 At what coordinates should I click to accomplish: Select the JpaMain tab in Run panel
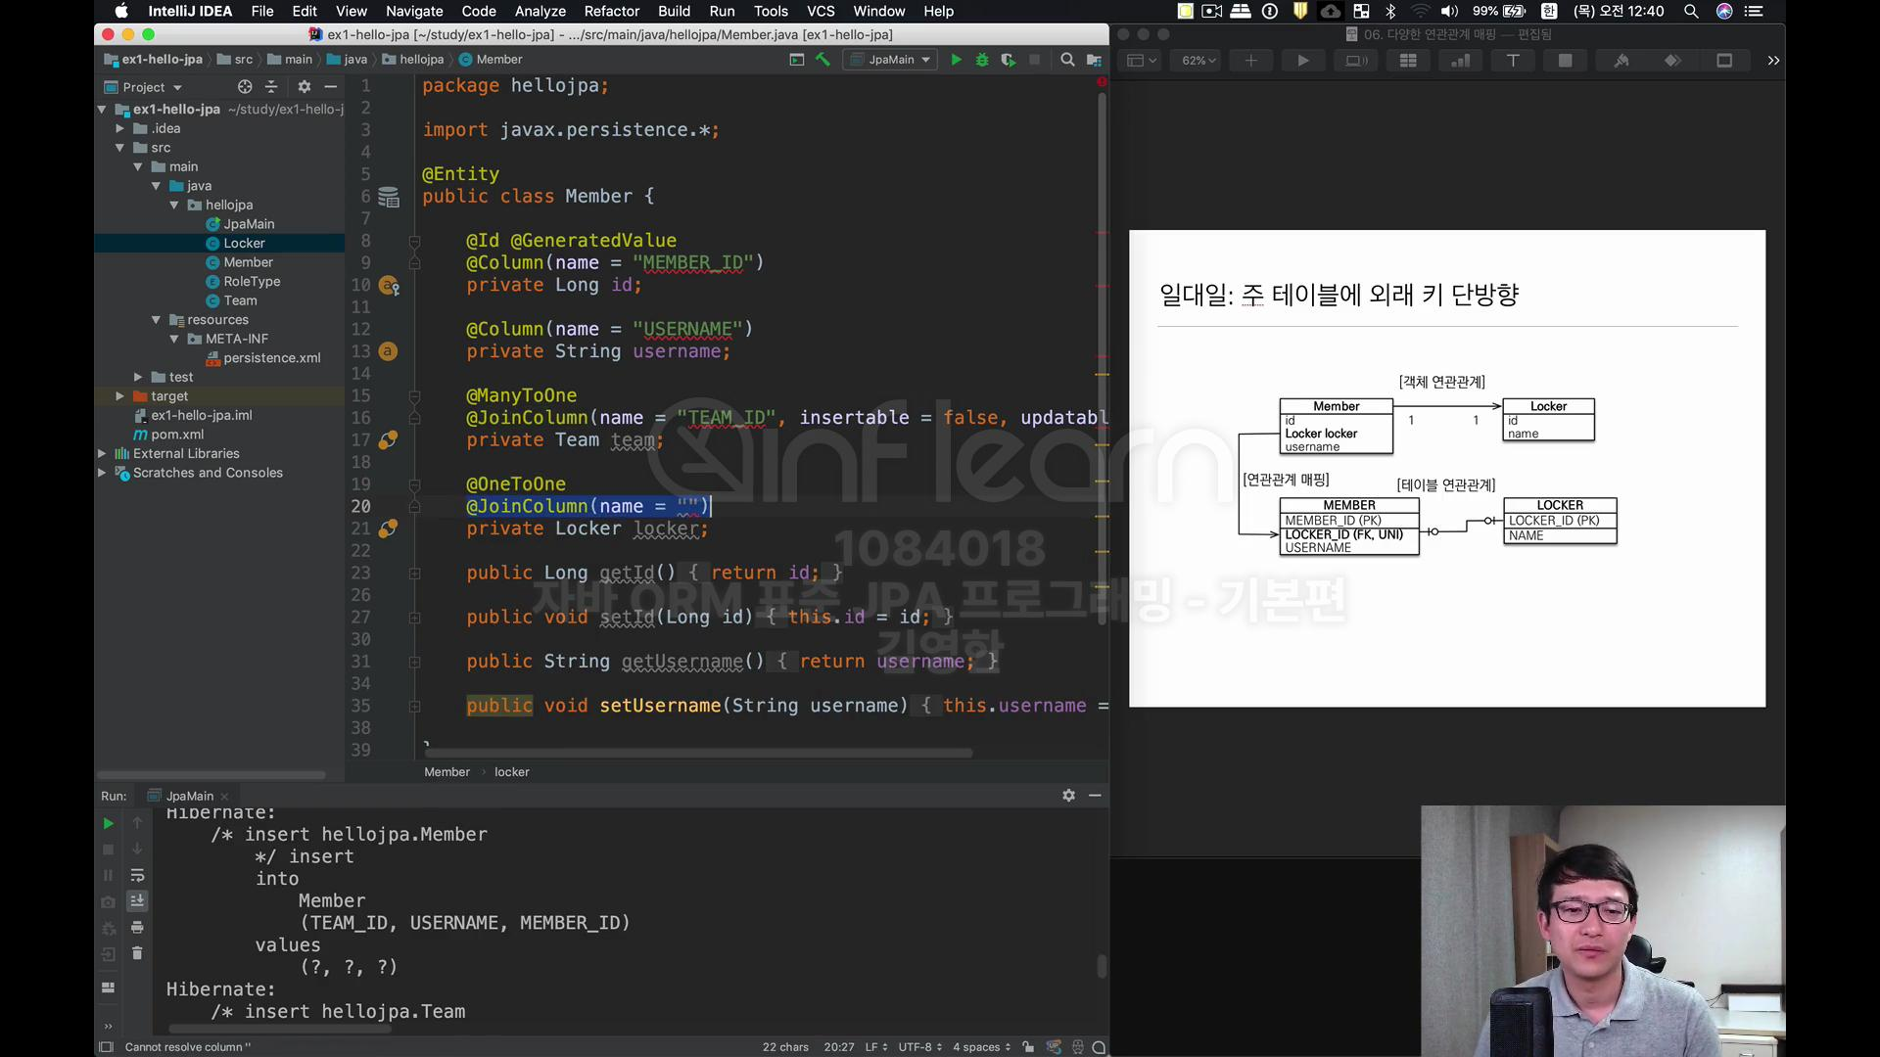pyautogui.click(x=189, y=796)
